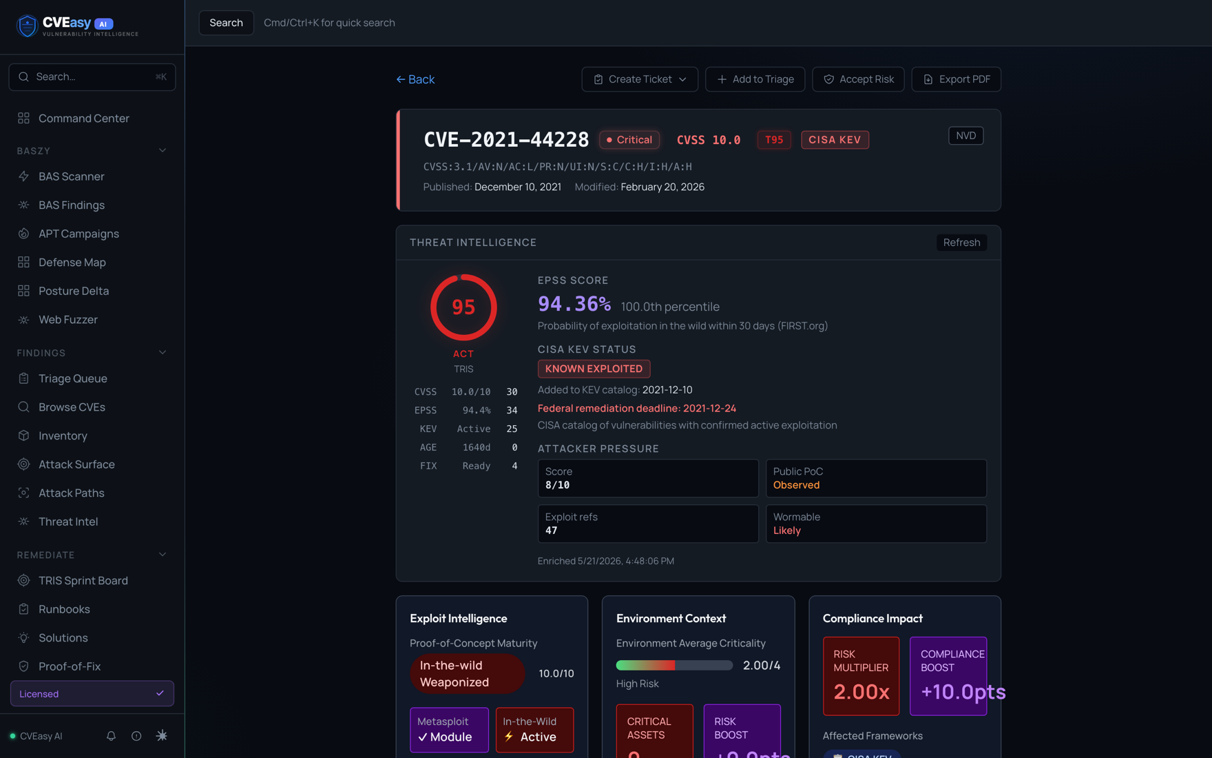Click the In-the-wild Weaponized maturity pill
1212x758 pixels.
point(468,674)
